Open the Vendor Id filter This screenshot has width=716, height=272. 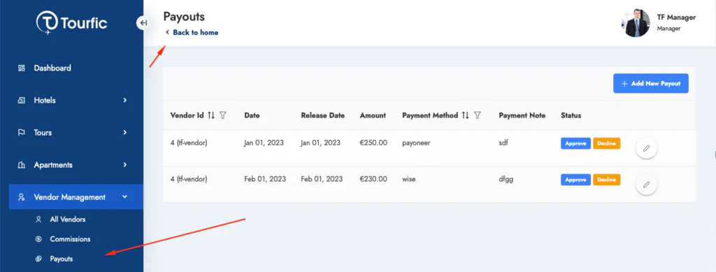click(223, 115)
